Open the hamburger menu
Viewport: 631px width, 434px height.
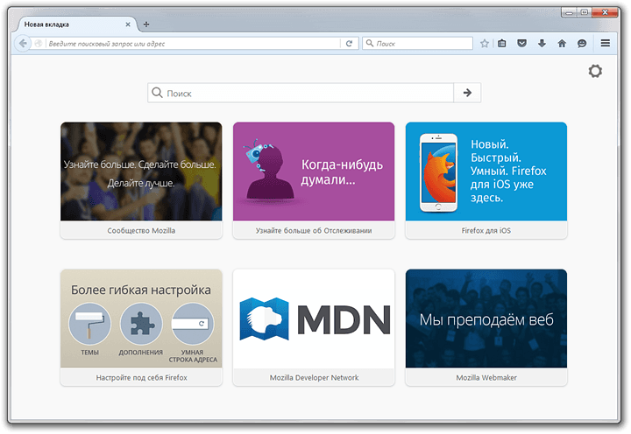pos(606,43)
